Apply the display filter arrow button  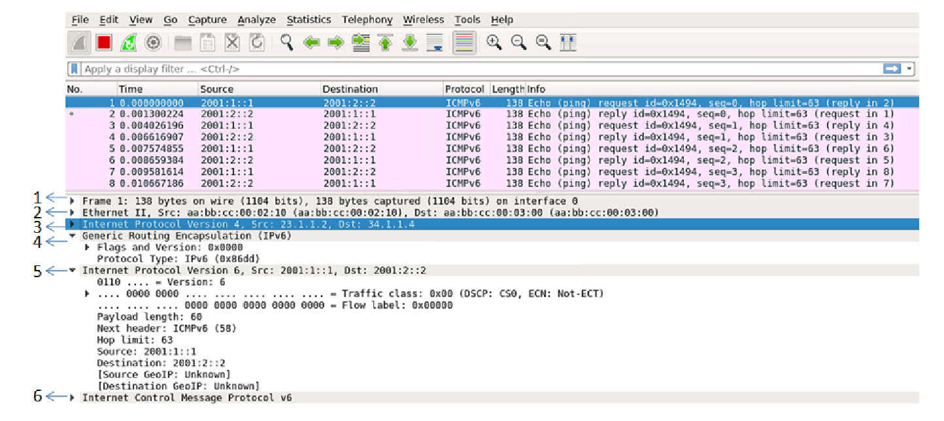892,69
